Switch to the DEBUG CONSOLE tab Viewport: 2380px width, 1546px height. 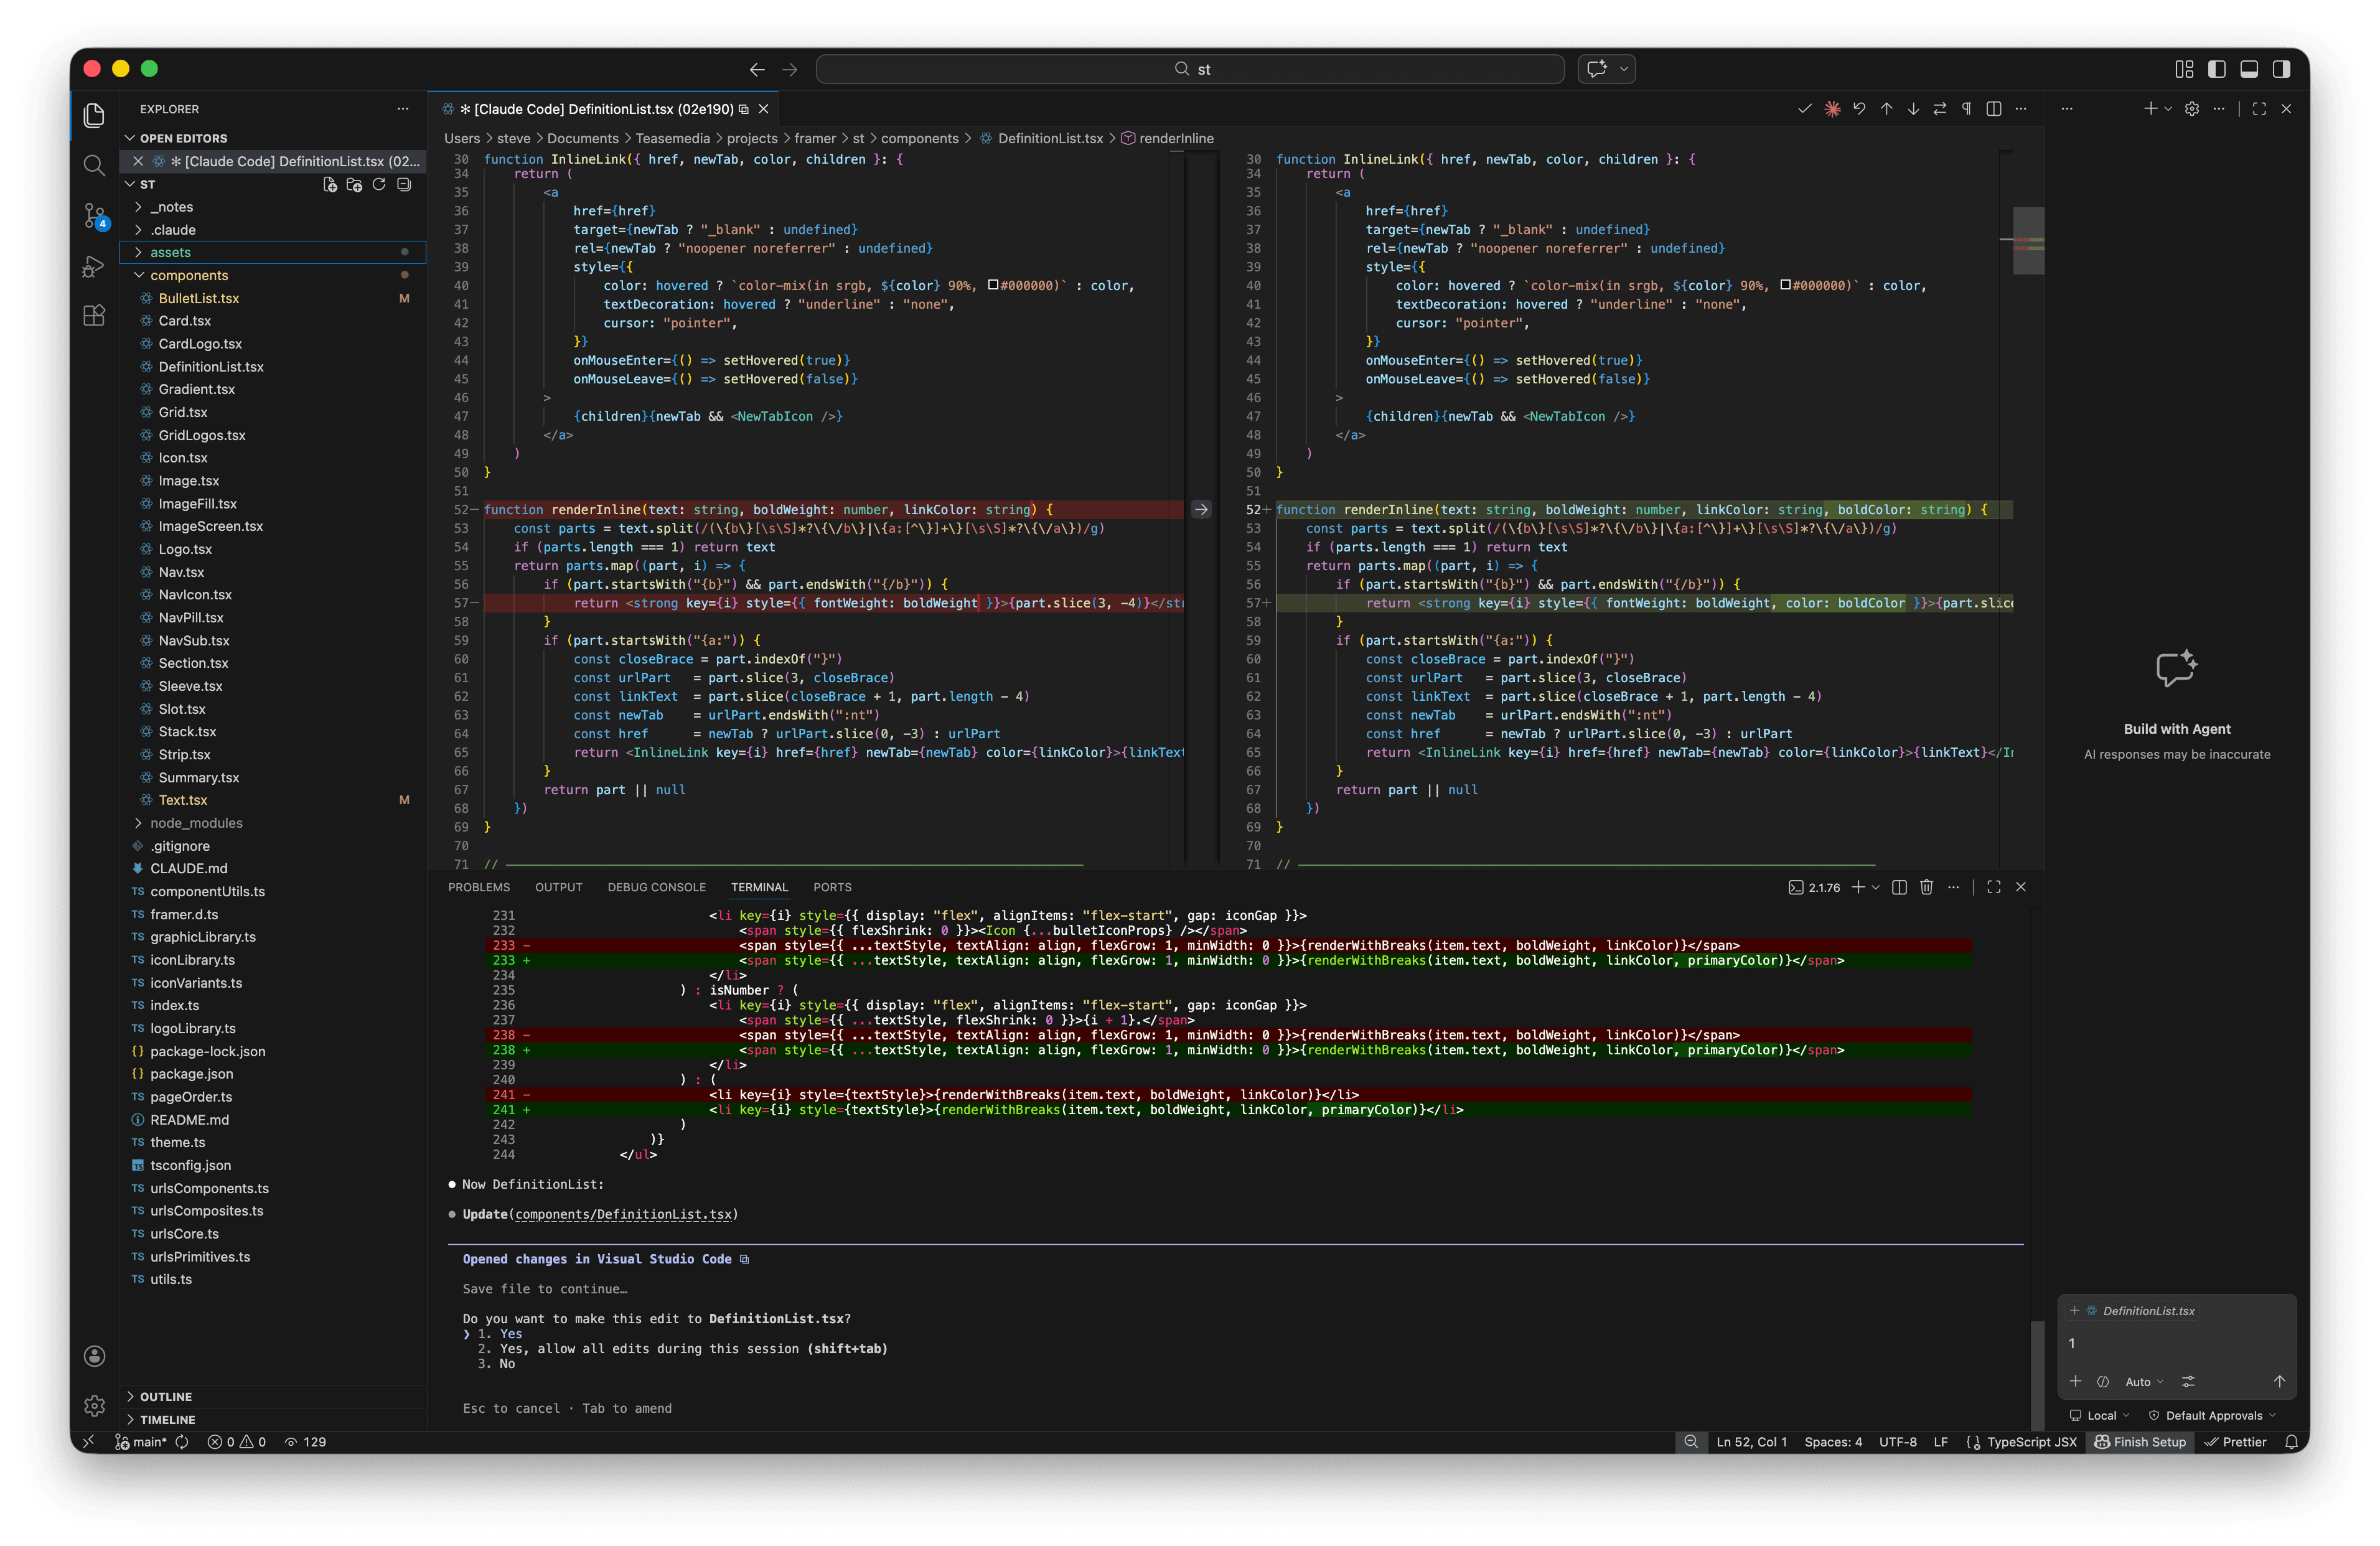657,887
